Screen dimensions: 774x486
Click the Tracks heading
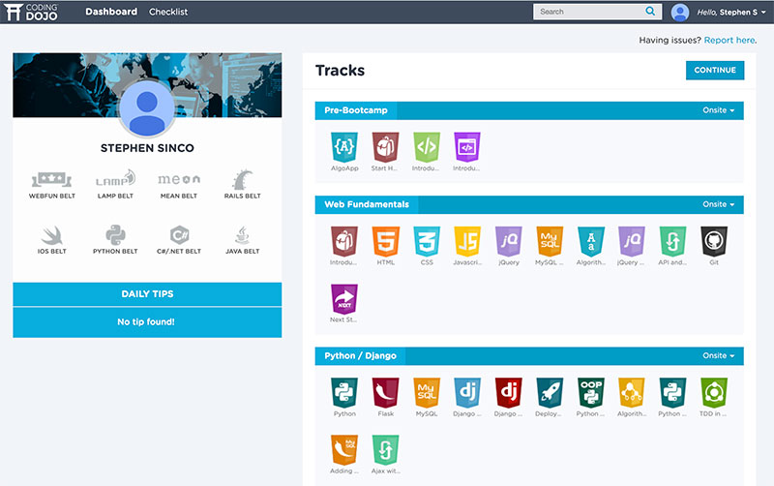tap(341, 71)
